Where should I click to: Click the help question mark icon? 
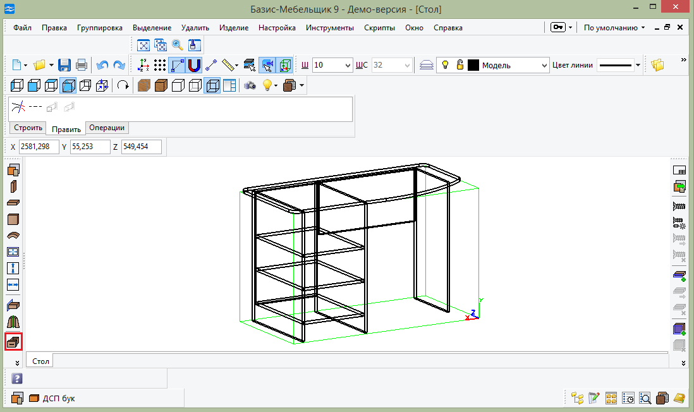[17, 379]
